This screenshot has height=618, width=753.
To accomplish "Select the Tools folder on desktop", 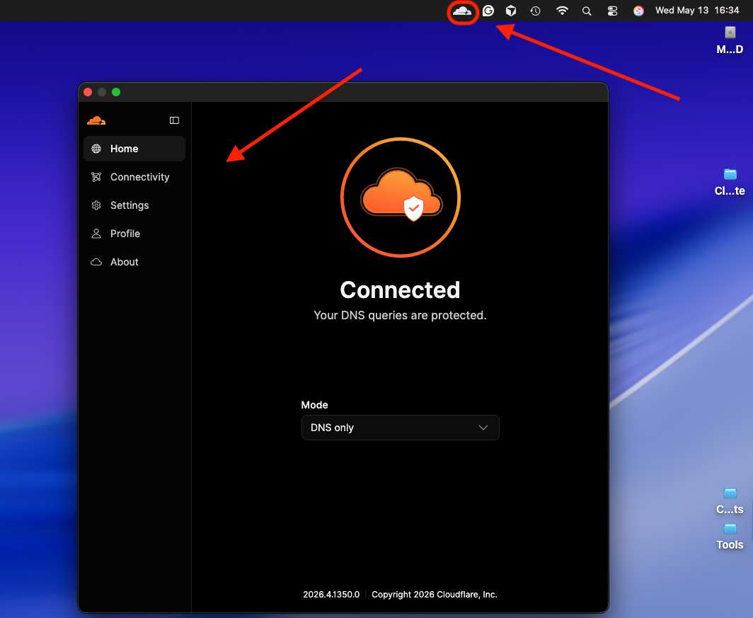I will (x=730, y=529).
